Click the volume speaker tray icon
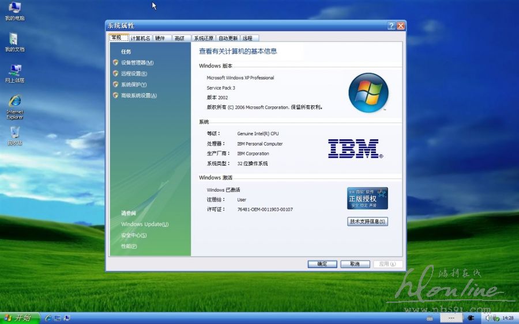The height and width of the screenshot is (324, 519). coord(488,318)
